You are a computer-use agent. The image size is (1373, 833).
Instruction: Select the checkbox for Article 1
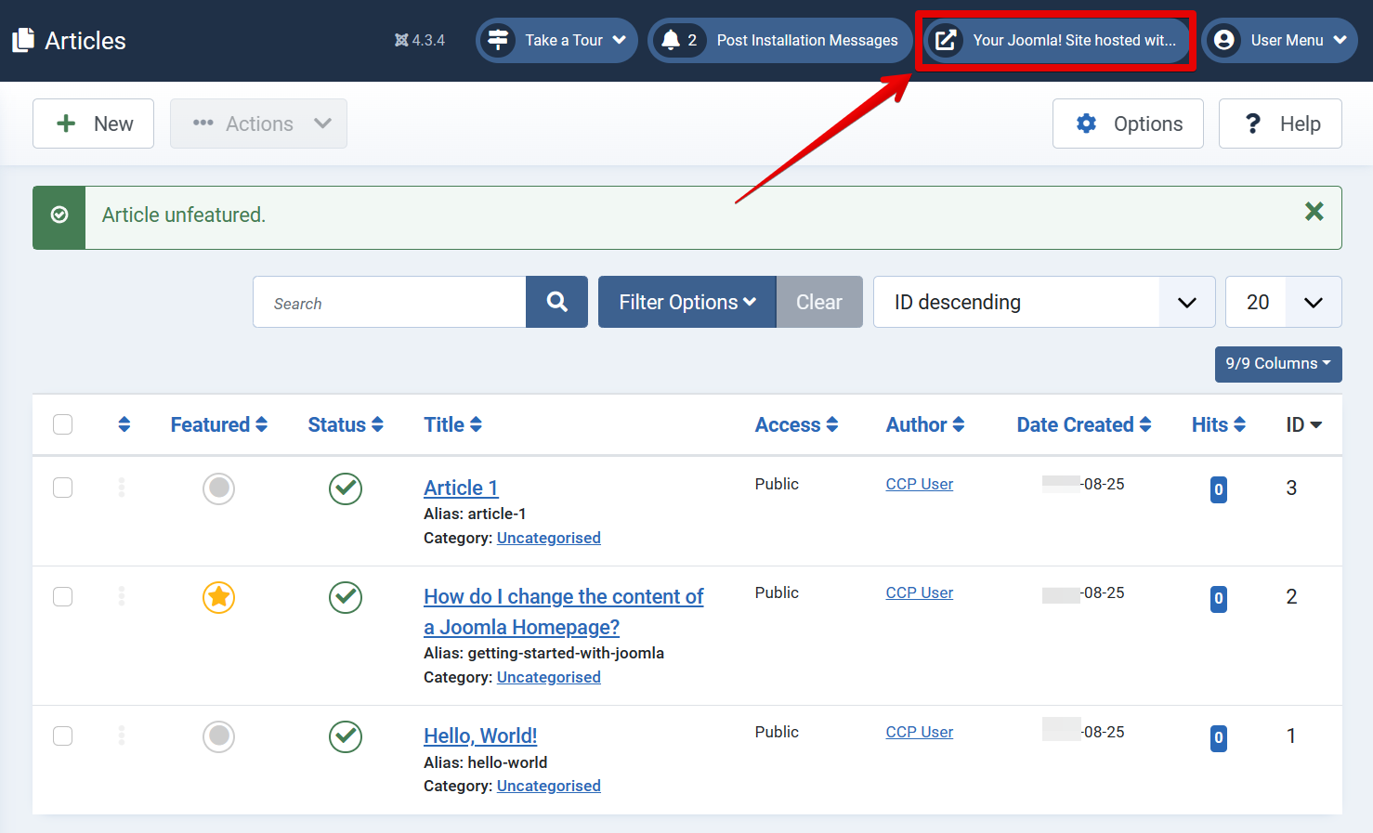[x=62, y=488]
